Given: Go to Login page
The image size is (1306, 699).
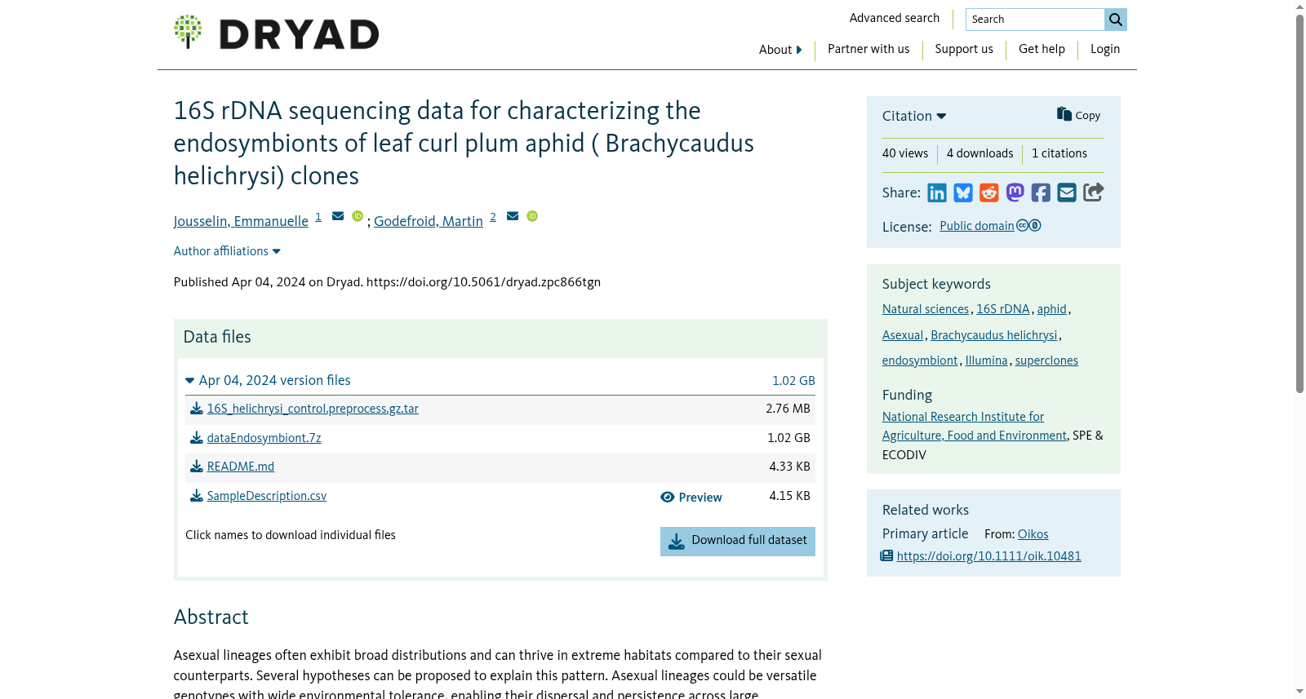Looking at the screenshot, I should (1105, 49).
